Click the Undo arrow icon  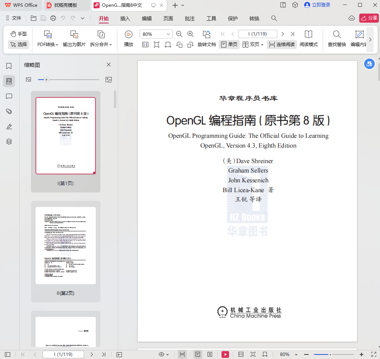(x=63, y=18)
